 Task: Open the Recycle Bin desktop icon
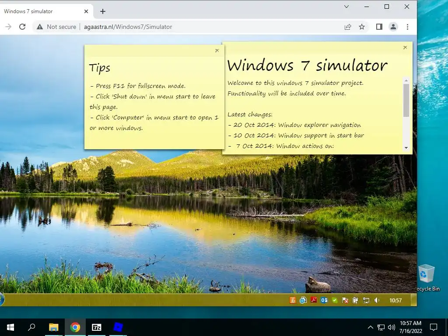427,278
